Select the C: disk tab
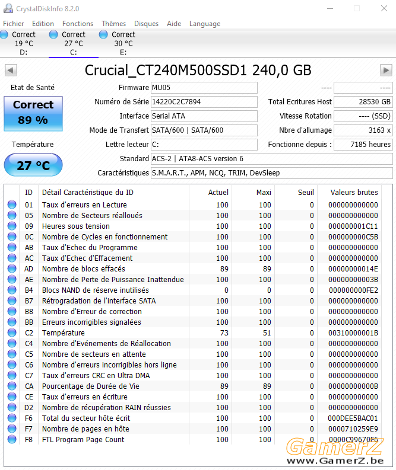The width and height of the screenshot is (396, 470). pos(74,43)
